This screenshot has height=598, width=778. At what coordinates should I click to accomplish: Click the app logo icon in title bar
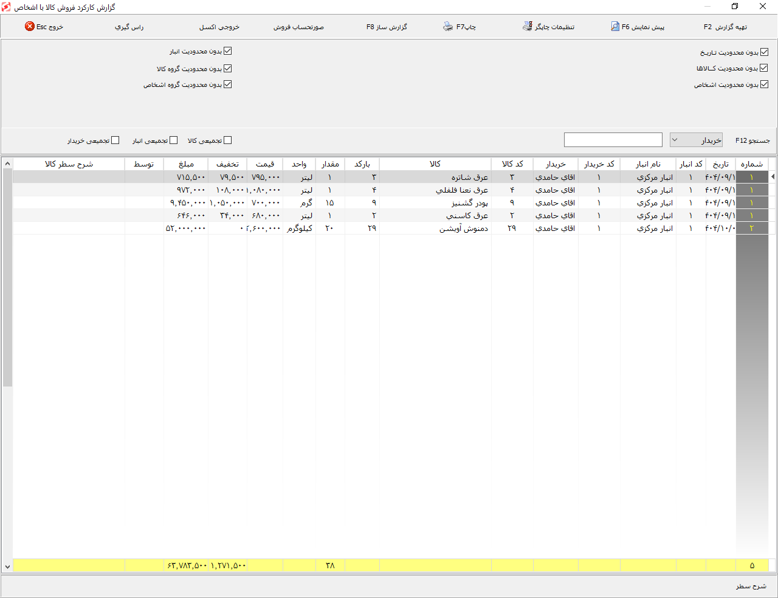click(6, 7)
